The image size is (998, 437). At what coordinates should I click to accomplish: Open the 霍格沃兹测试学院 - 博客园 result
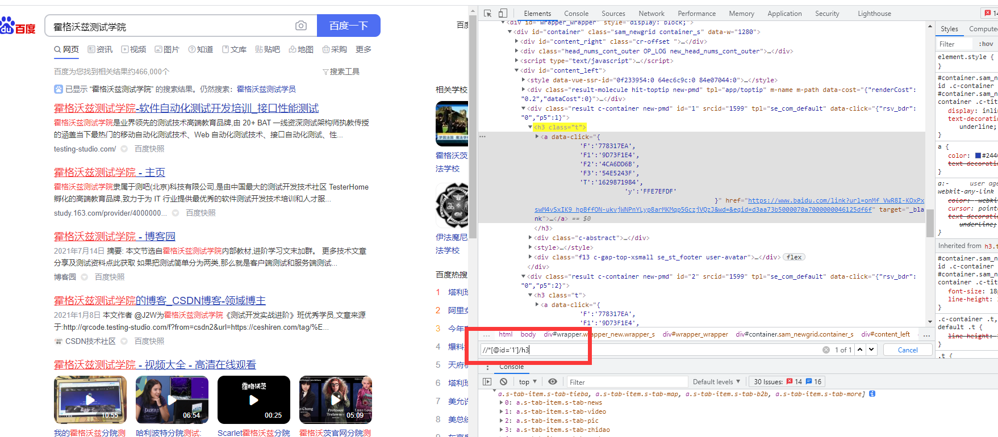tap(115, 236)
